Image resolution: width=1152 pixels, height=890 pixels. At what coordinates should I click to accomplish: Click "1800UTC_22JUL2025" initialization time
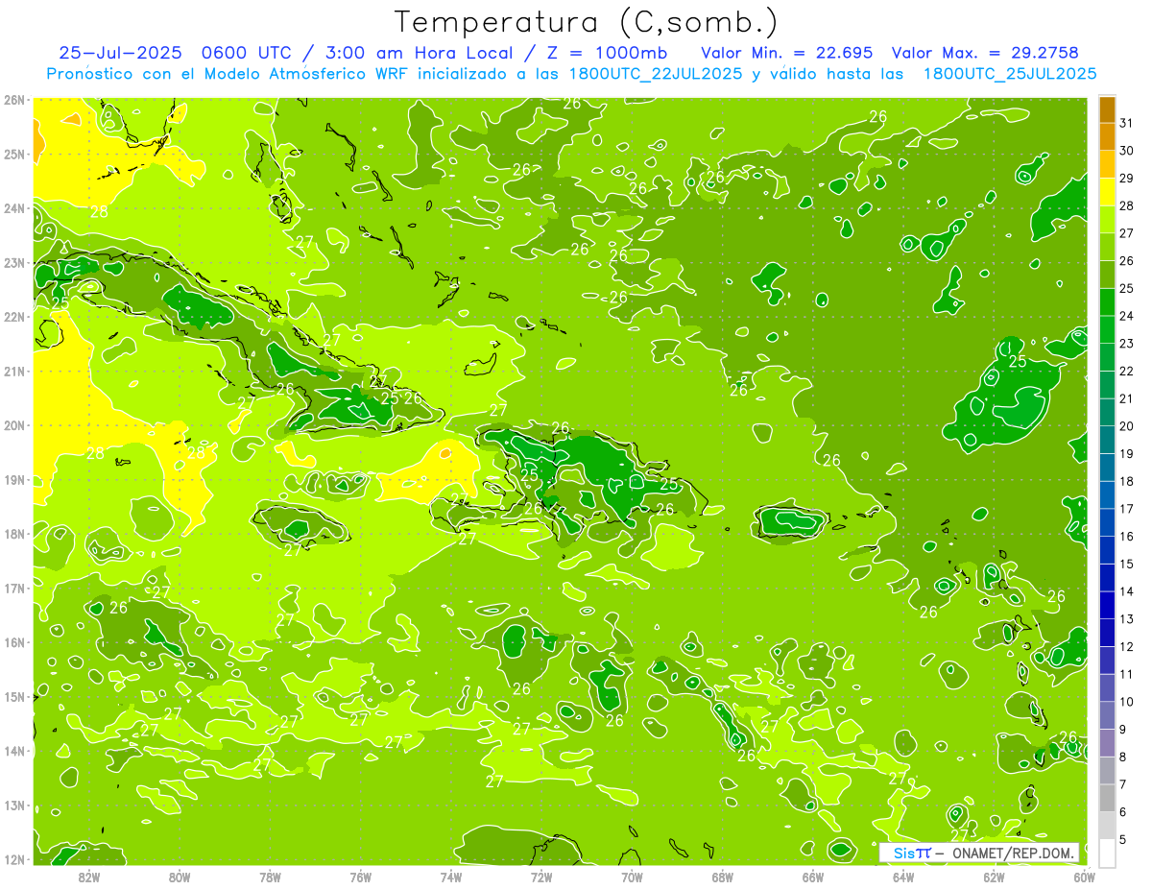click(655, 74)
